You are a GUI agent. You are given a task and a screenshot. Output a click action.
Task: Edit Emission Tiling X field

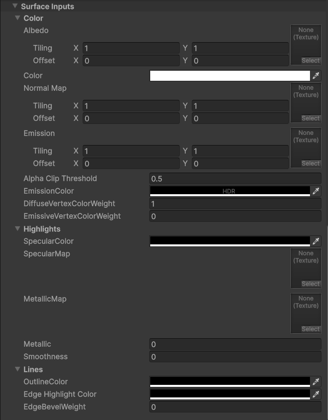(131, 151)
